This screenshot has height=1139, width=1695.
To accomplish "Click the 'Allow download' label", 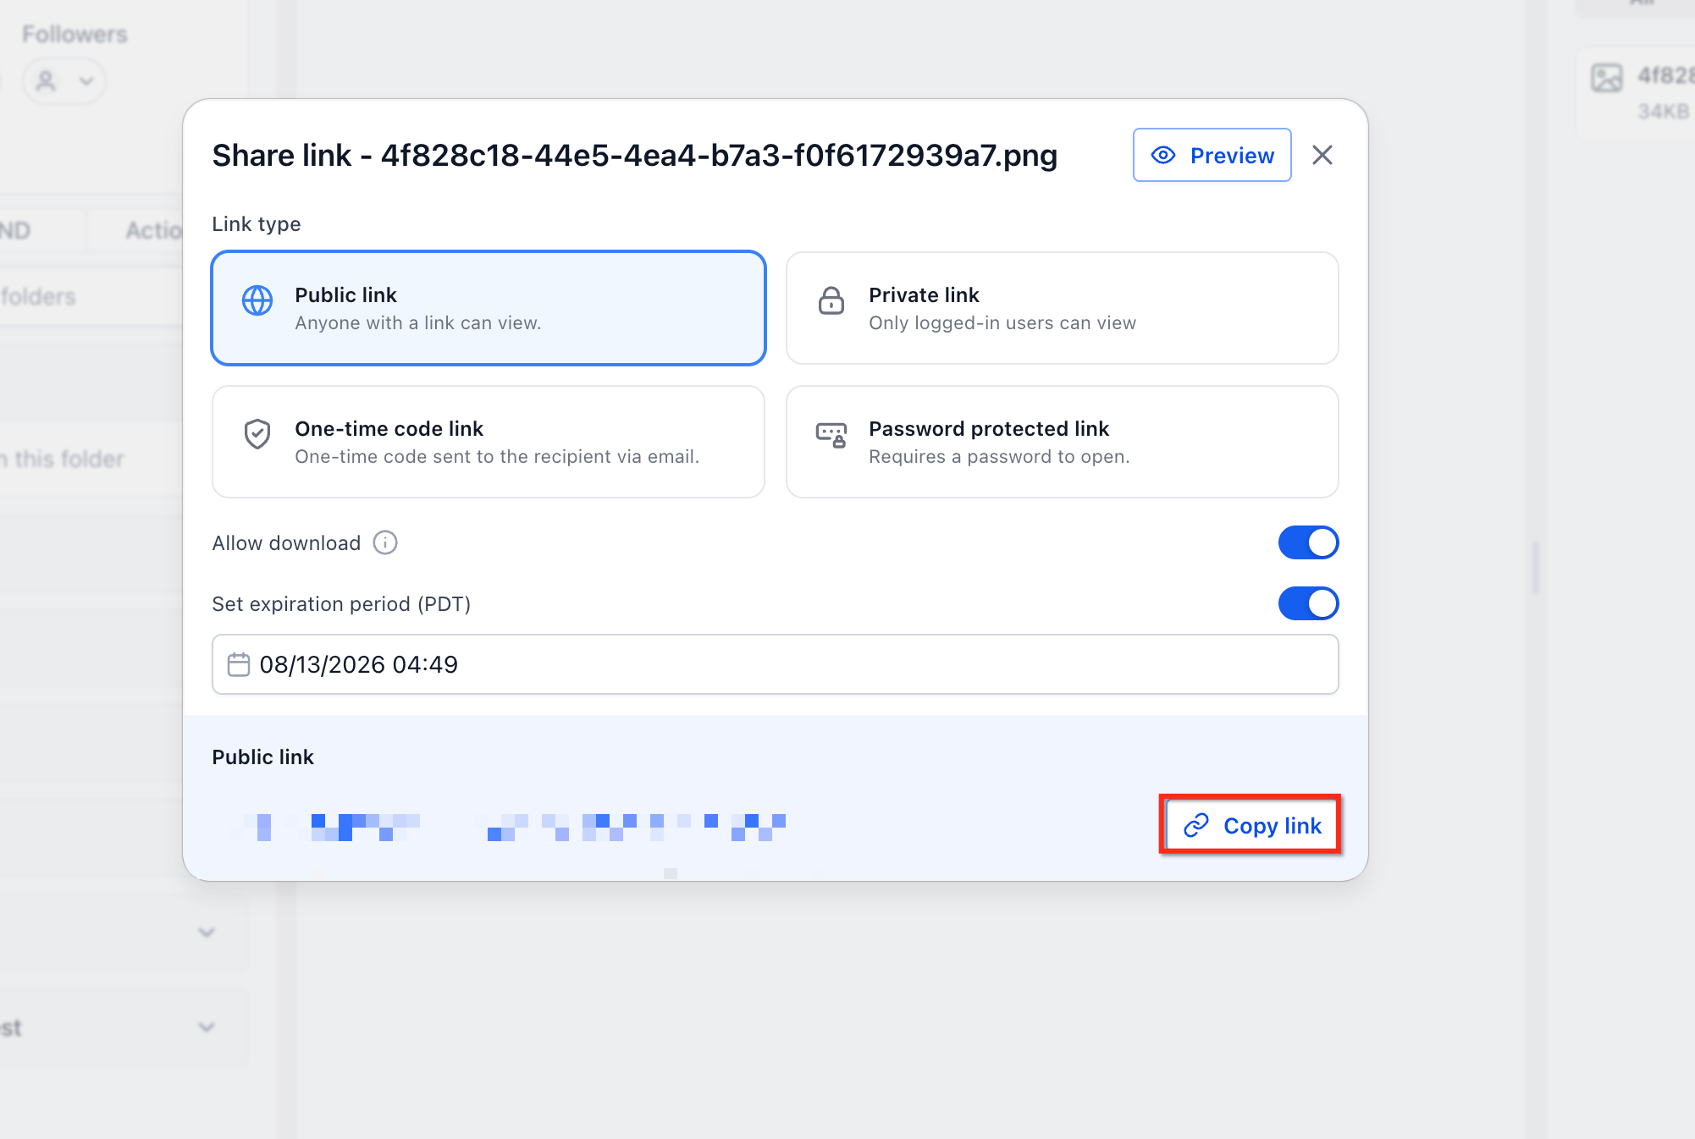I will pos(286,543).
